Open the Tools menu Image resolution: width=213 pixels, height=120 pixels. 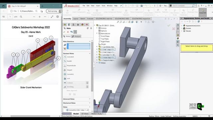click(104, 6)
